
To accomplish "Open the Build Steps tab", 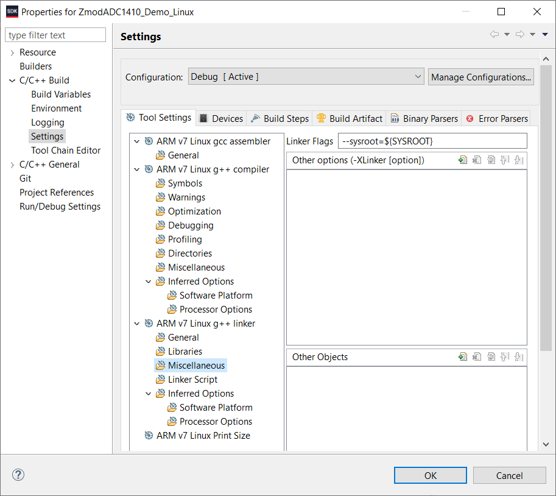I will click(280, 118).
